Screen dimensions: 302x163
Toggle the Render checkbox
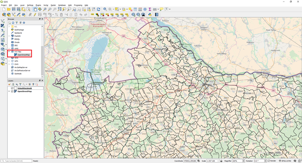tap(269, 161)
